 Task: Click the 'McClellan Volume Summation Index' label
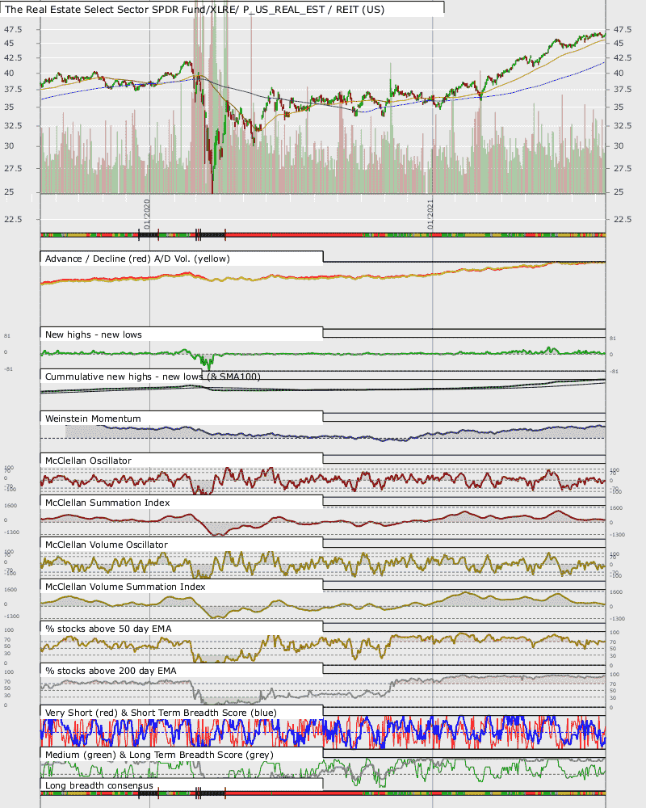click(125, 587)
